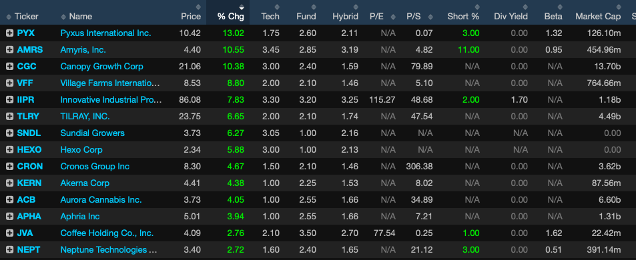Open Aphria Inc company name
Screen dimensions: 636x260
coord(80,216)
